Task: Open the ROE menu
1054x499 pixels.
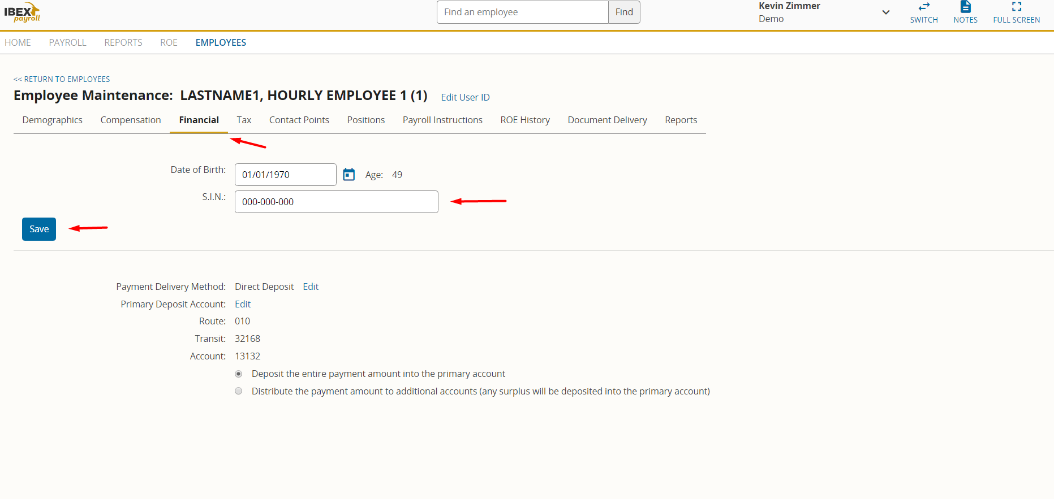Action: point(169,42)
